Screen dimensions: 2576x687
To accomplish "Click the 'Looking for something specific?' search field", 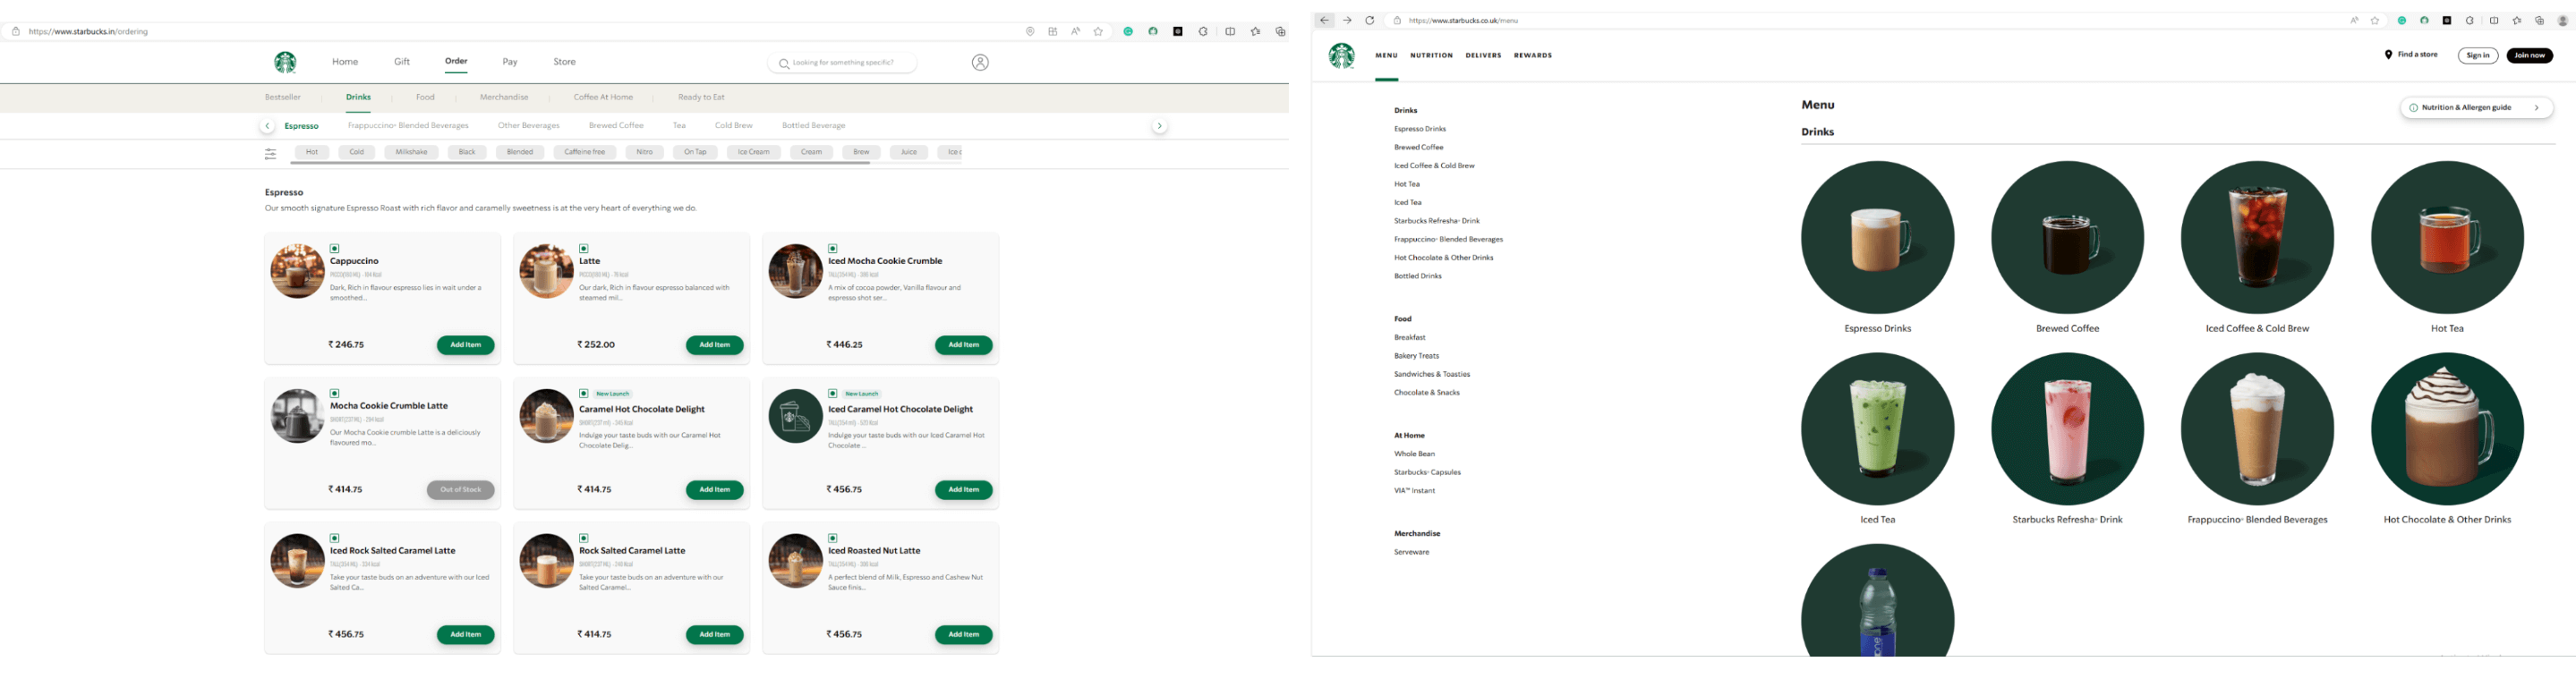I will click(842, 63).
